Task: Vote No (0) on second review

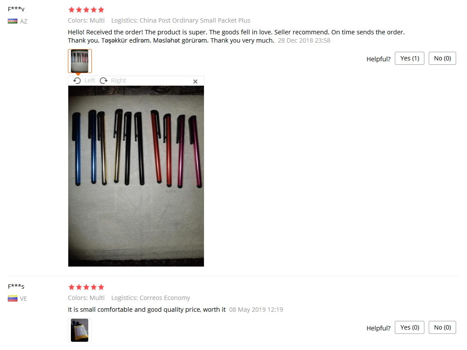Action: pos(442,327)
